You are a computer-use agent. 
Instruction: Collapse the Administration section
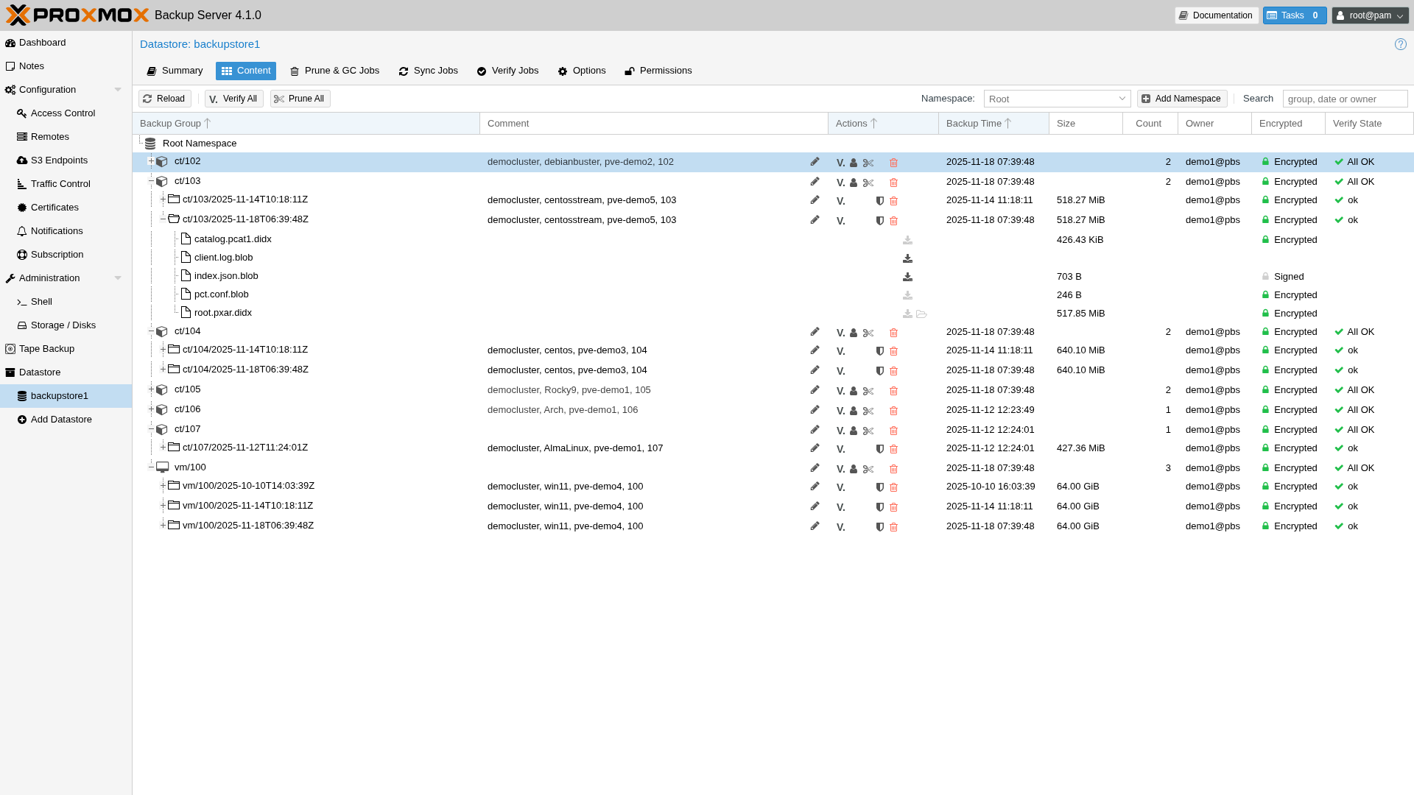click(x=118, y=278)
